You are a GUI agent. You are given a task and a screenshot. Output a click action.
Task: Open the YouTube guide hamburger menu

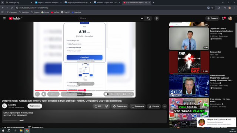click(x=4, y=18)
